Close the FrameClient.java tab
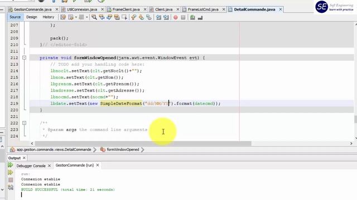Viewport: 357px width, 200px height. 145,9
